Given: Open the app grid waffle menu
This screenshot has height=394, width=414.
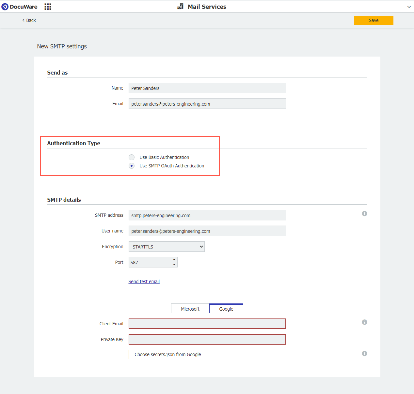Looking at the screenshot, I should pyautogui.click(x=48, y=7).
